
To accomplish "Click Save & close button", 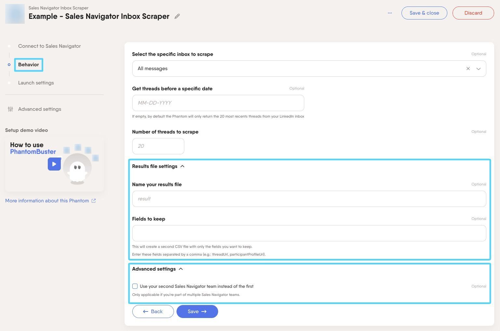I will coord(424,13).
